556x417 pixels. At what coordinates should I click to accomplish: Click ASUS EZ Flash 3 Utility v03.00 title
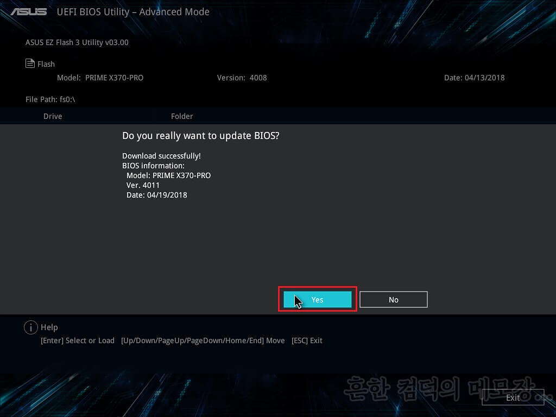(77, 42)
